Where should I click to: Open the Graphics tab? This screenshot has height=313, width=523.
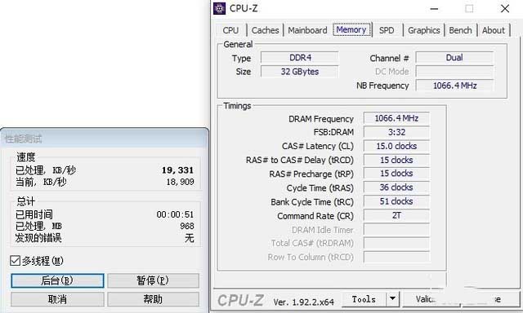[x=424, y=30]
